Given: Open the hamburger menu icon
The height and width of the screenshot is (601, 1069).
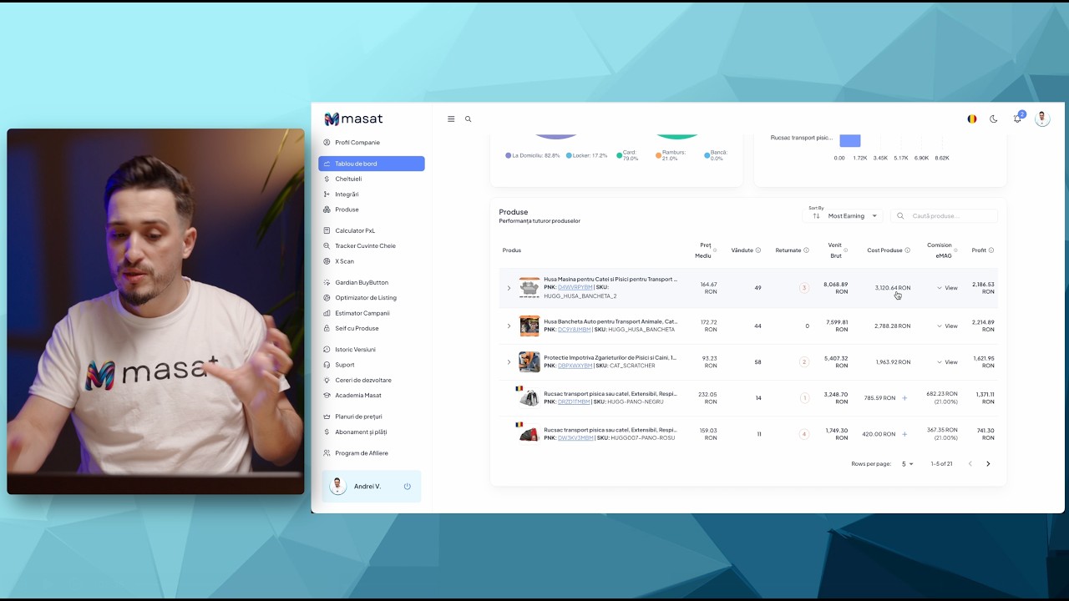Looking at the screenshot, I should [x=451, y=119].
